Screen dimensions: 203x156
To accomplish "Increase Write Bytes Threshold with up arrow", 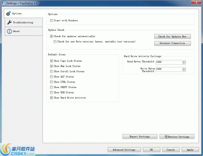I will (184, 68).
